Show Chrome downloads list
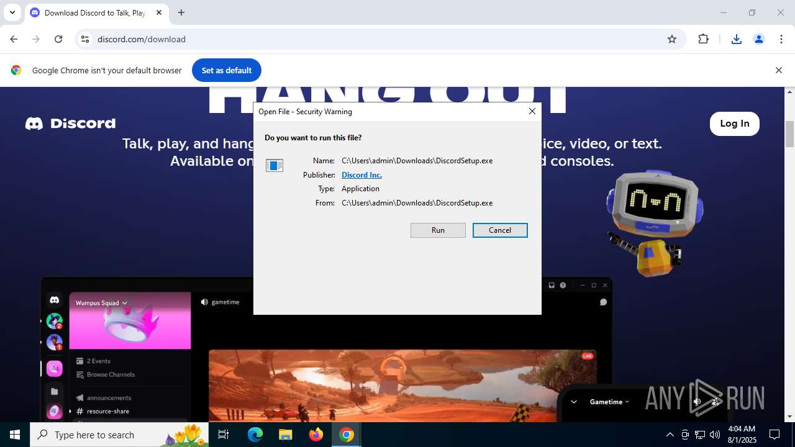Screen dimensions: 795x447 pos(736,39)
